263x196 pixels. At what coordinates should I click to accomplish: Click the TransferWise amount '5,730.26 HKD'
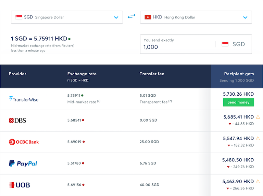click(x=238, y=94)
